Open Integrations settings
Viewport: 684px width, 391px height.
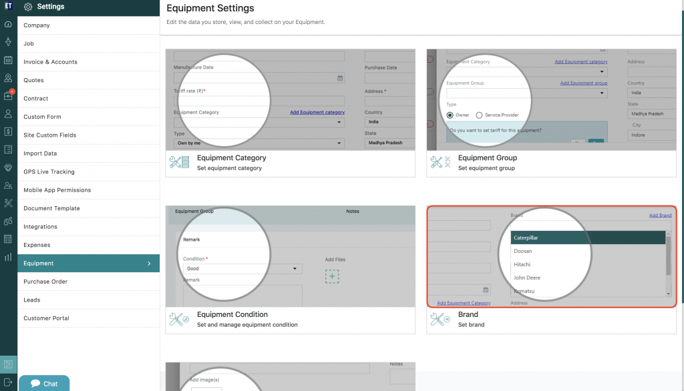[89, 227]
